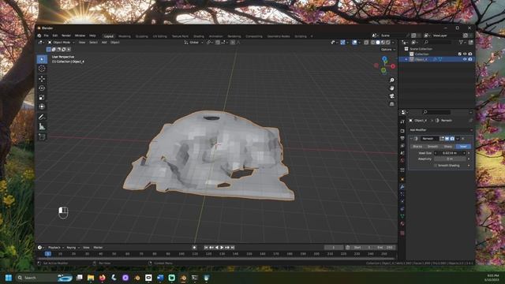Viewport: 505px width, 284px height.
Task: Open the Render properties tab
Action: click(x=402, y=131)
